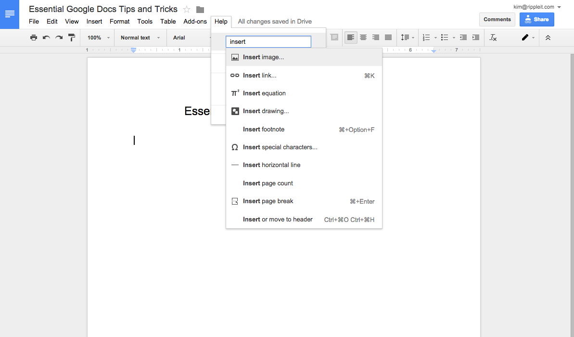This screenshot has height=337, width=574.
Task: Choose Insert page count result
Action: click(x=304, y=183)
